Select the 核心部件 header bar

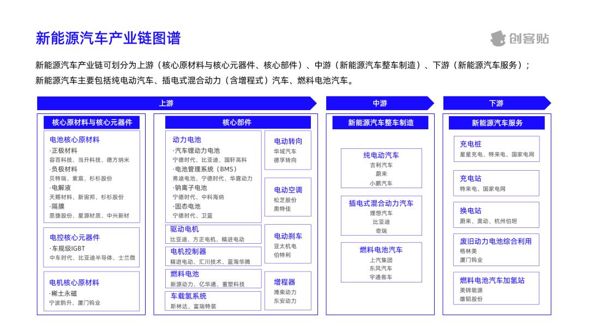(x=238, y=123)
